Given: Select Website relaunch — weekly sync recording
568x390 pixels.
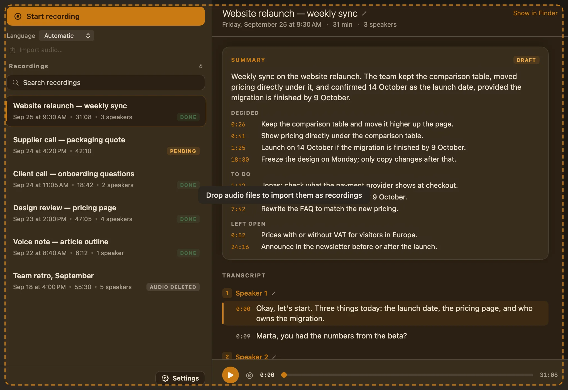Looking at the screenshot, I should point(106,111).
